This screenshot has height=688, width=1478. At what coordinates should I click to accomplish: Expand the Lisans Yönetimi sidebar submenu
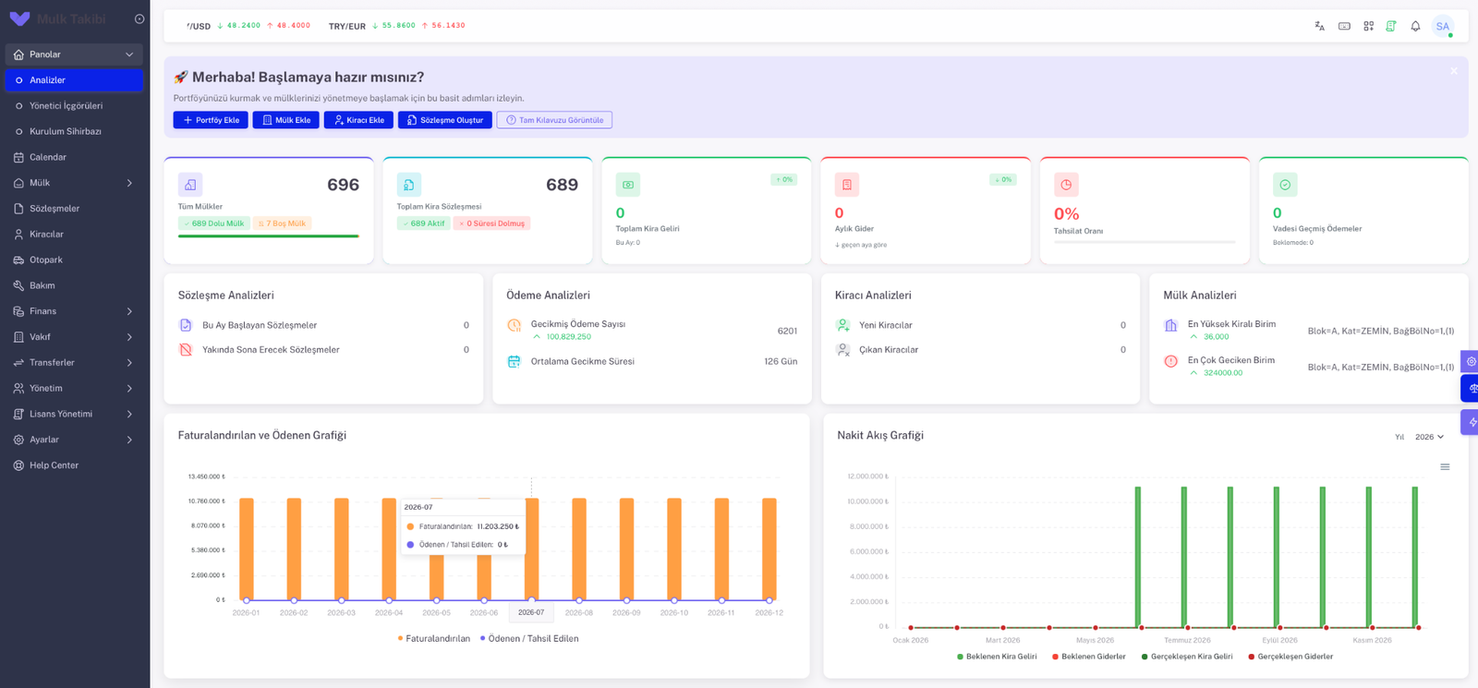coord(74,414)
